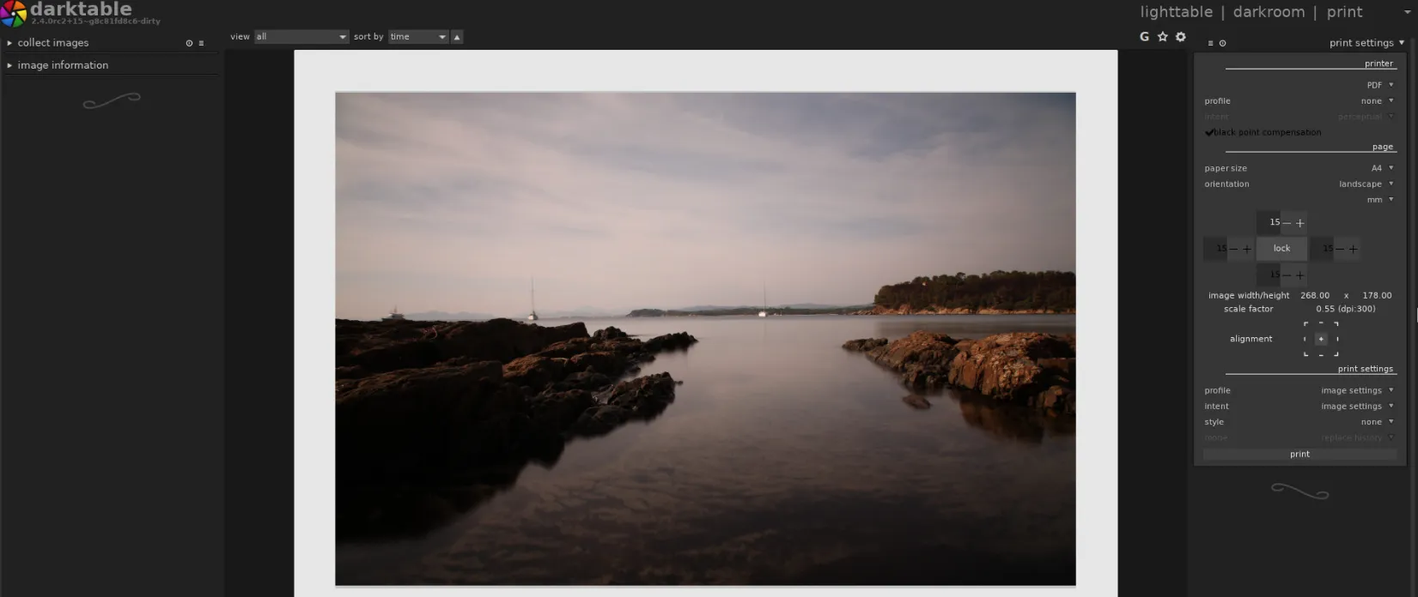Screen dimensions: 1418x597
Task: Open presets menu icon for print settings
Action: pos(1210,43)
